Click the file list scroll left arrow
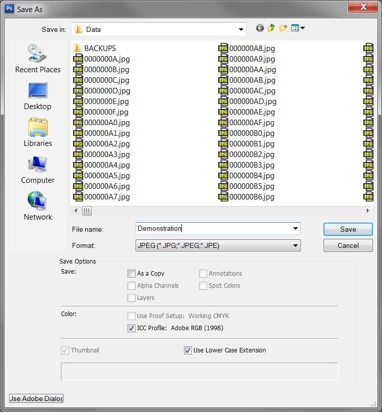Image resolution: width=382 pixels, height=412 pixels. pyautogui.click(x=76, y=211)
